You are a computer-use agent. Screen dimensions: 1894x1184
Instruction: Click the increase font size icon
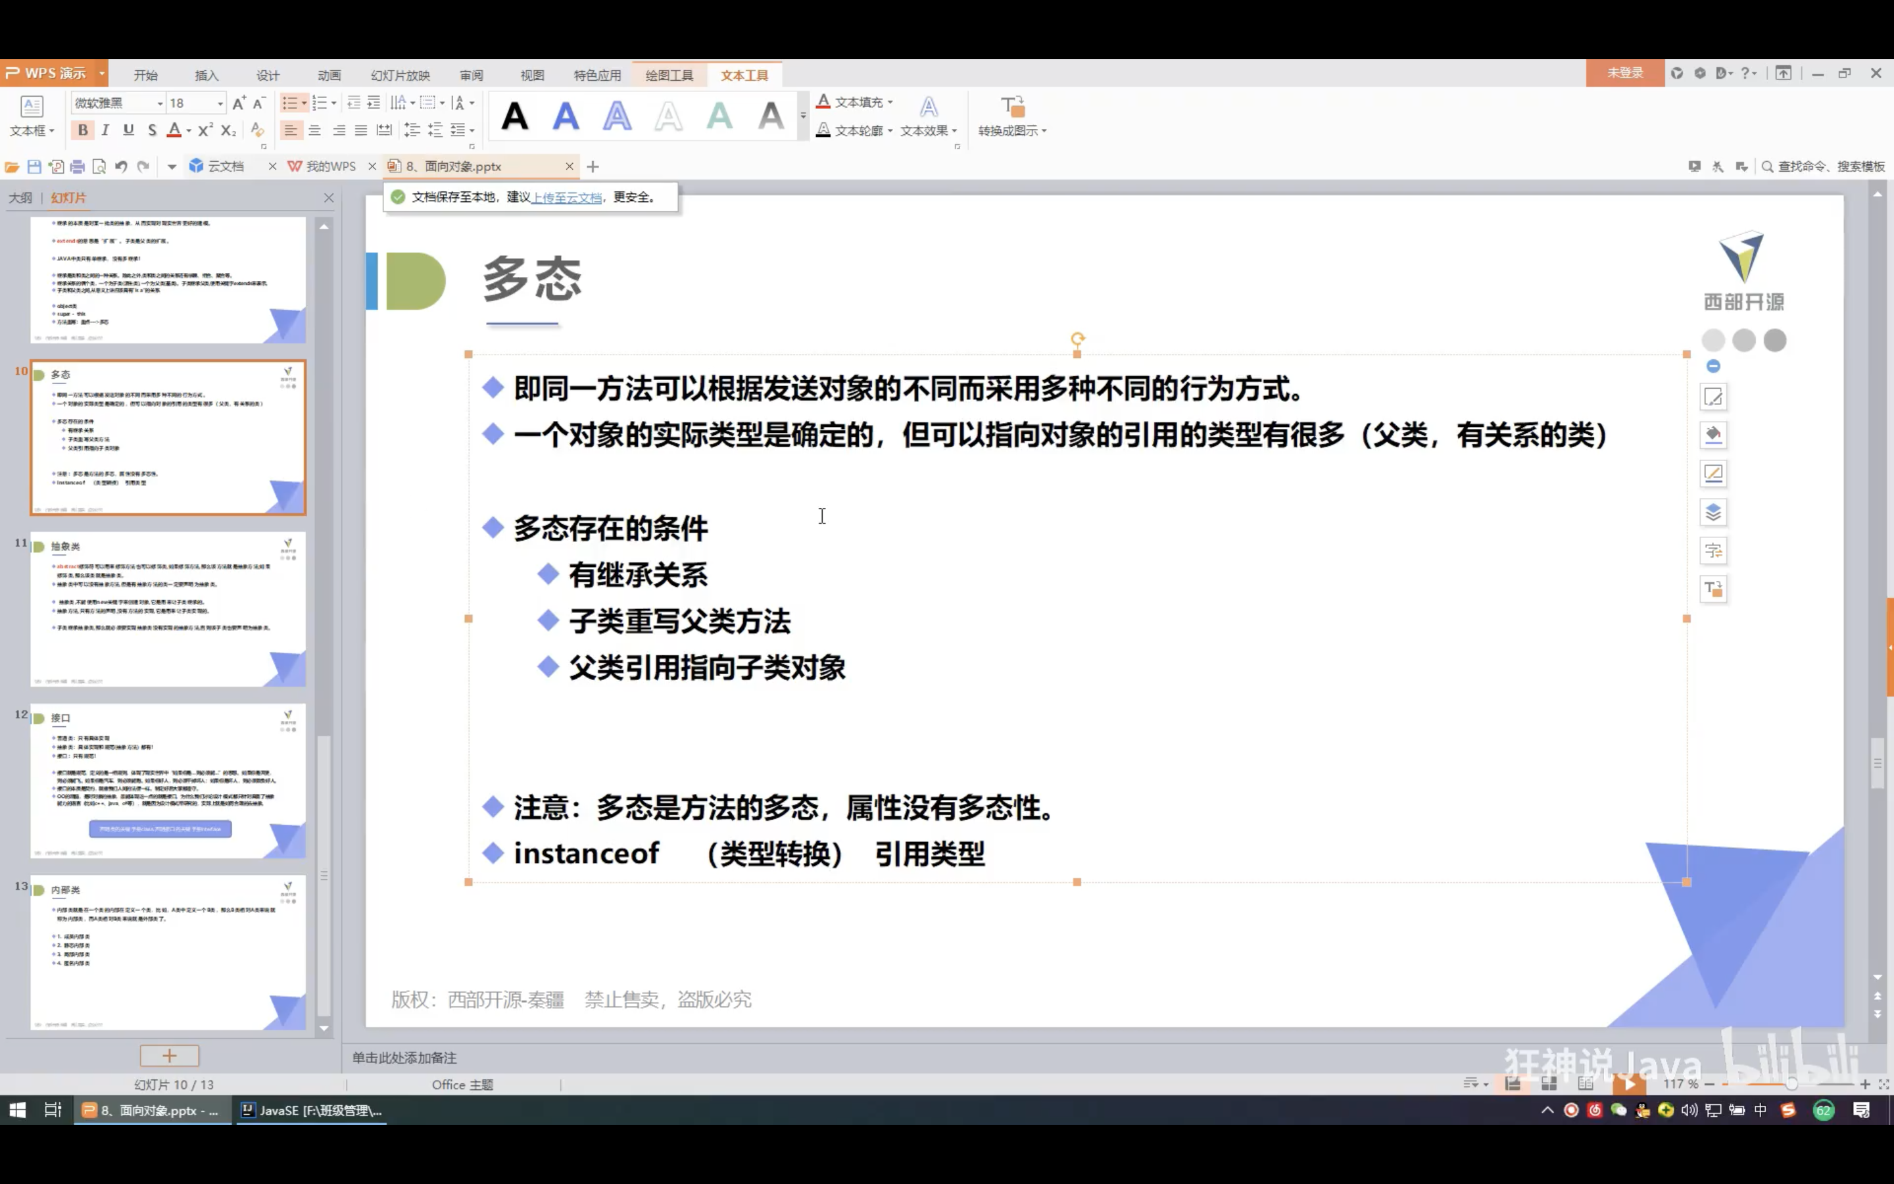click(239, 103)
